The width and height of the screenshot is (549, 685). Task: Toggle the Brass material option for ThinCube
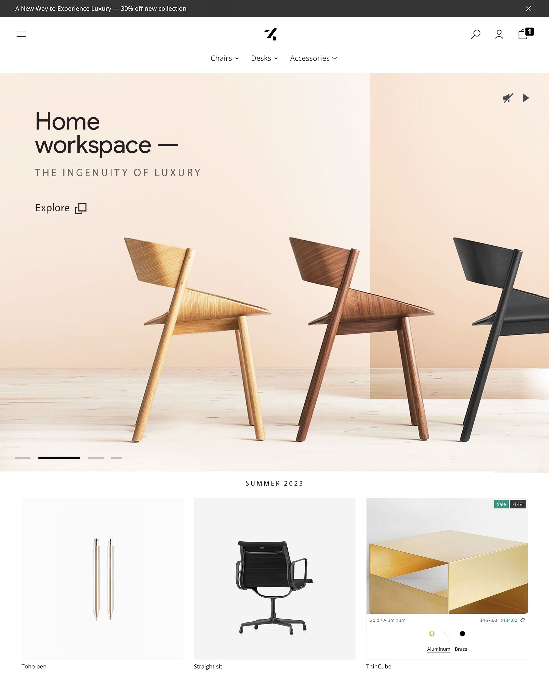pos(461,648)
